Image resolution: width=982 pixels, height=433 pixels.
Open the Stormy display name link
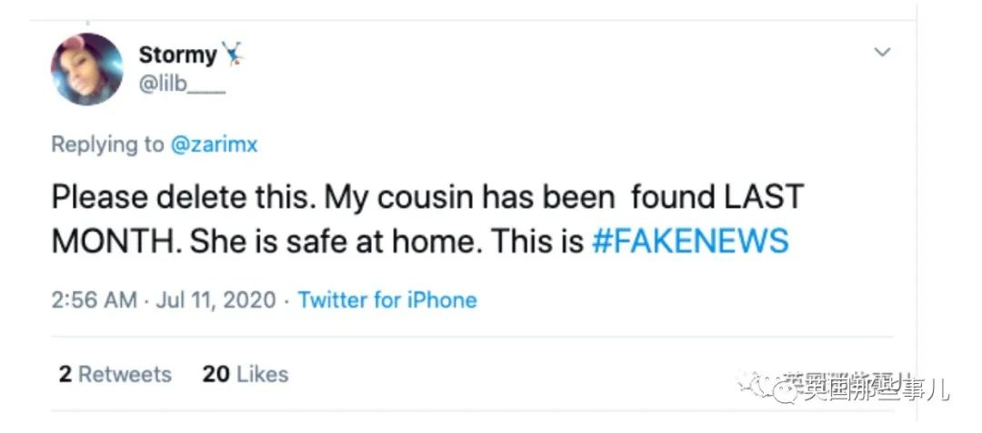click(177, 54)
